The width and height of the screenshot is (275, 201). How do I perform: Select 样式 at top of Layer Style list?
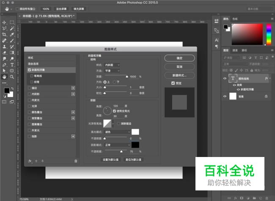click(x=51, y=58)
